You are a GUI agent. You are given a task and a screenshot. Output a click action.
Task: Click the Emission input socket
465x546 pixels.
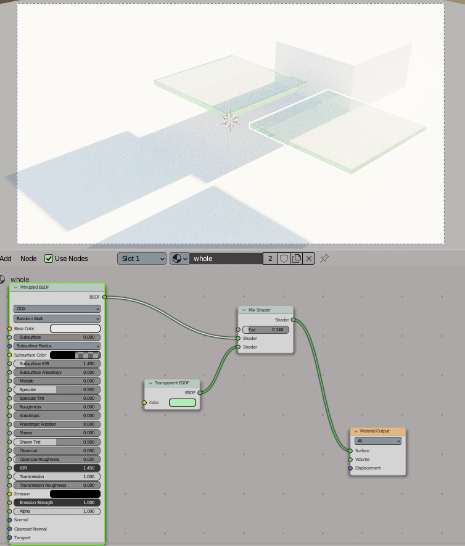10,494
